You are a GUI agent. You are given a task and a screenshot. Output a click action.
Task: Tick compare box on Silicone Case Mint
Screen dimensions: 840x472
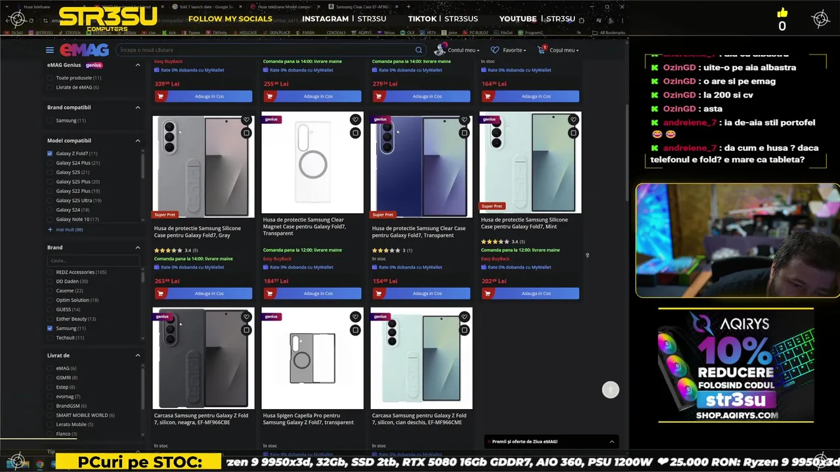point(573,133)
